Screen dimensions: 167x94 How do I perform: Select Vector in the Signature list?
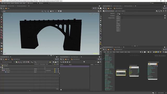click(x=118, y=29)
